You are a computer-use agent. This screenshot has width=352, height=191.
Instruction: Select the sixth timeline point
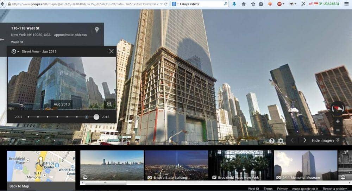pos(77,117)
